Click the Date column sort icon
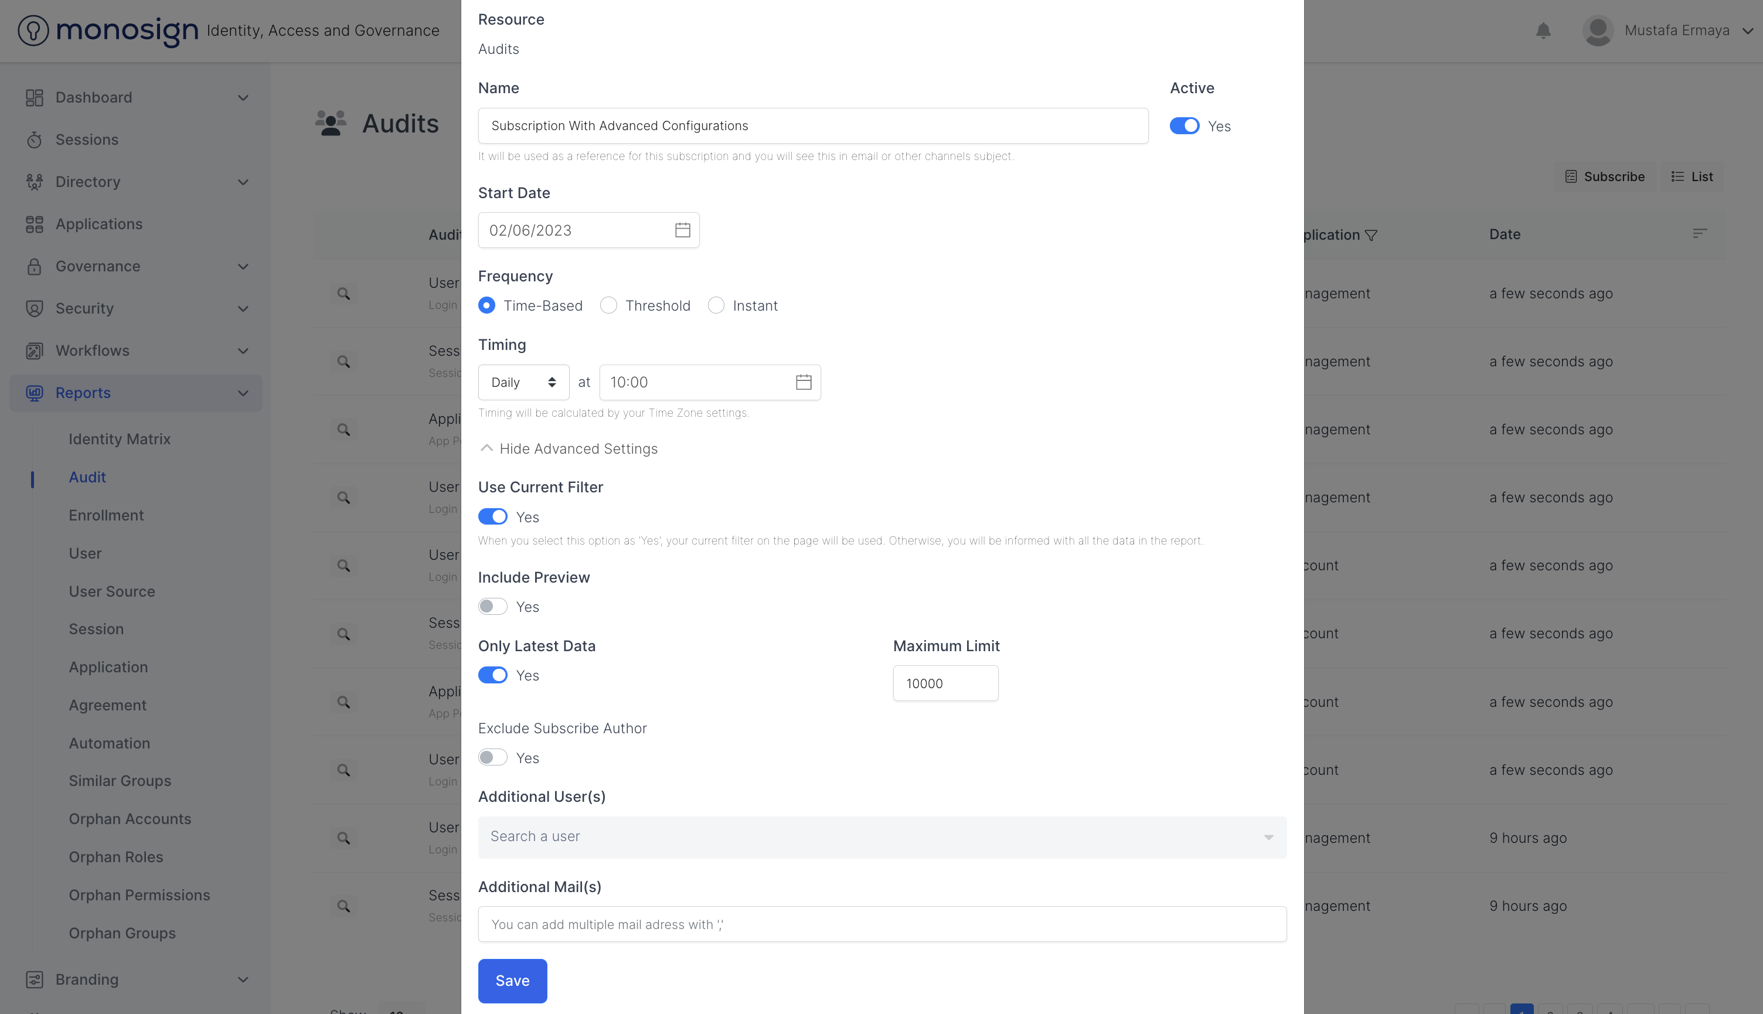The height and width of the screenshot is (1014, 1763). point(1699,234)
